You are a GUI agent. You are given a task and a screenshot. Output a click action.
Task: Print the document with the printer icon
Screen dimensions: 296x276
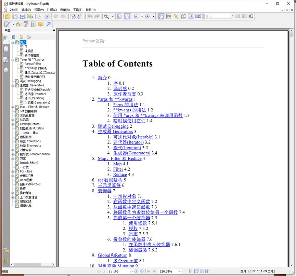(23, 16)
